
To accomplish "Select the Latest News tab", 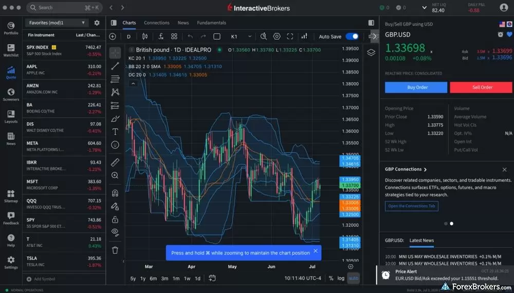I will [x=421, y=241].
